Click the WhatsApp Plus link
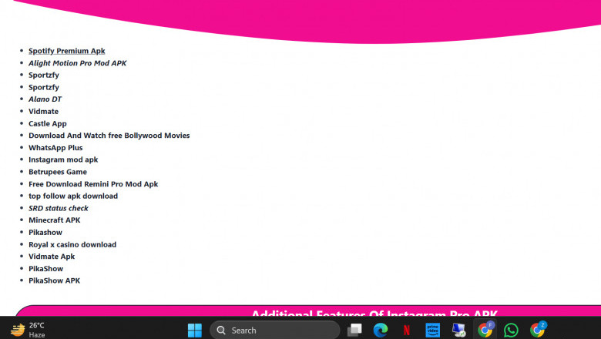This screenshot has height=339, width=601. tap(55, 148)
